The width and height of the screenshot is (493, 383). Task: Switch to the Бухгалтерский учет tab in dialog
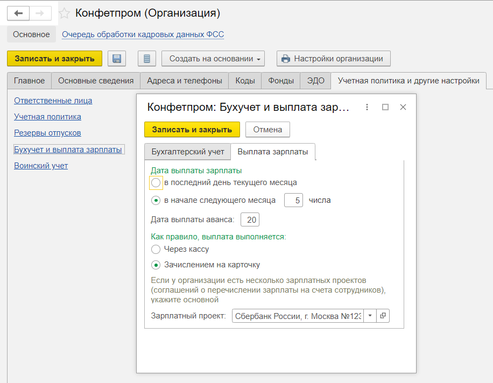(x=188, y=152)
